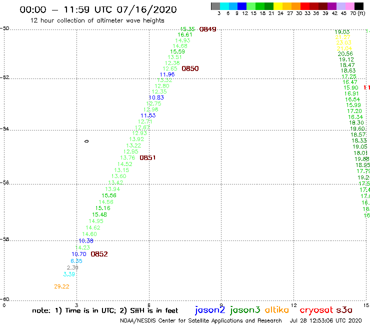This screenshot has width=370, height=325.
Task: Click the legend value label 70 (ft)
Action: [357, 13]
